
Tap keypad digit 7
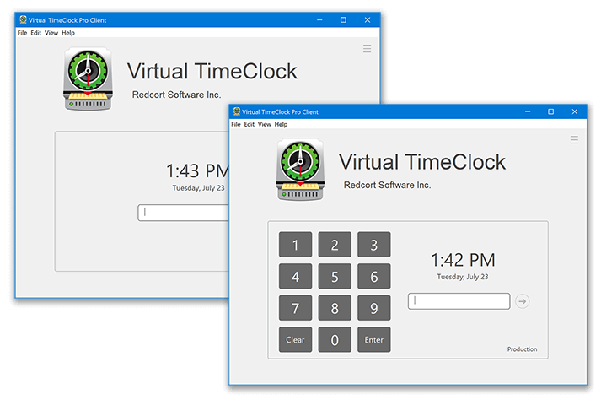pyautogui.click(x=295, y=308)
